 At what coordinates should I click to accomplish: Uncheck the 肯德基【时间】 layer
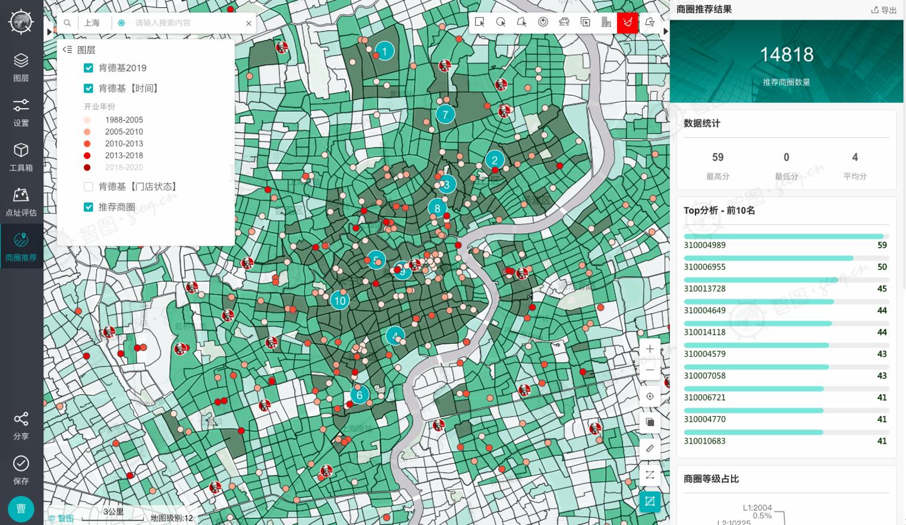pyautogui.click(x=89, y=89)
